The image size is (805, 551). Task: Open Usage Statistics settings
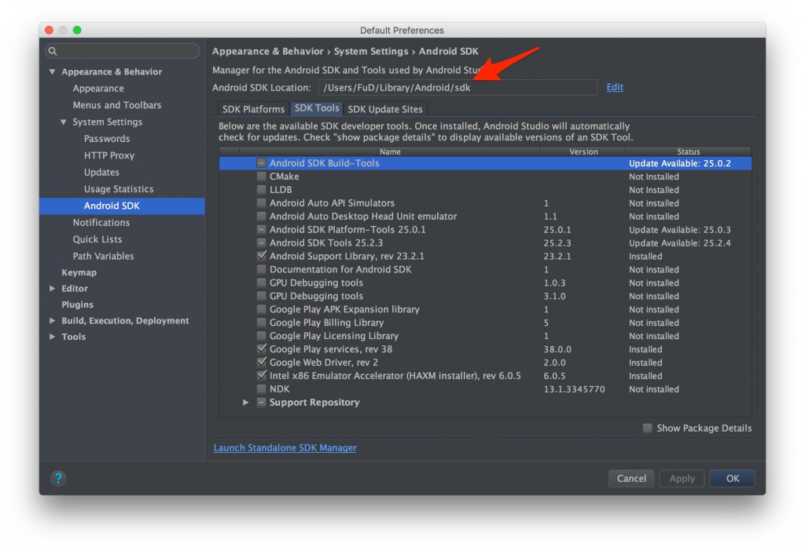click(x=119, y=189)
